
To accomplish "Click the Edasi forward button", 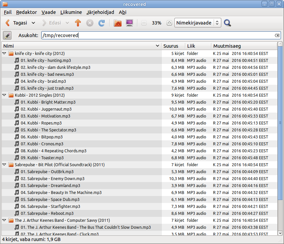I will 52,23.
